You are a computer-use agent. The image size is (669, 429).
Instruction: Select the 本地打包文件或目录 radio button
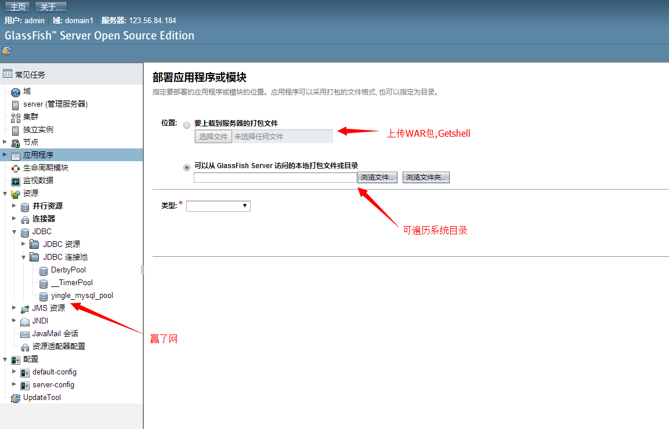pyautogui.click(x=187, y=168)
